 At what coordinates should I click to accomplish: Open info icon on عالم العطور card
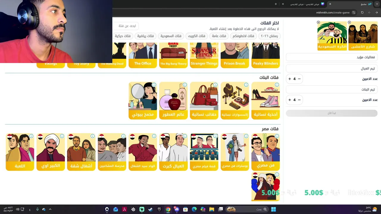[185, 85]
